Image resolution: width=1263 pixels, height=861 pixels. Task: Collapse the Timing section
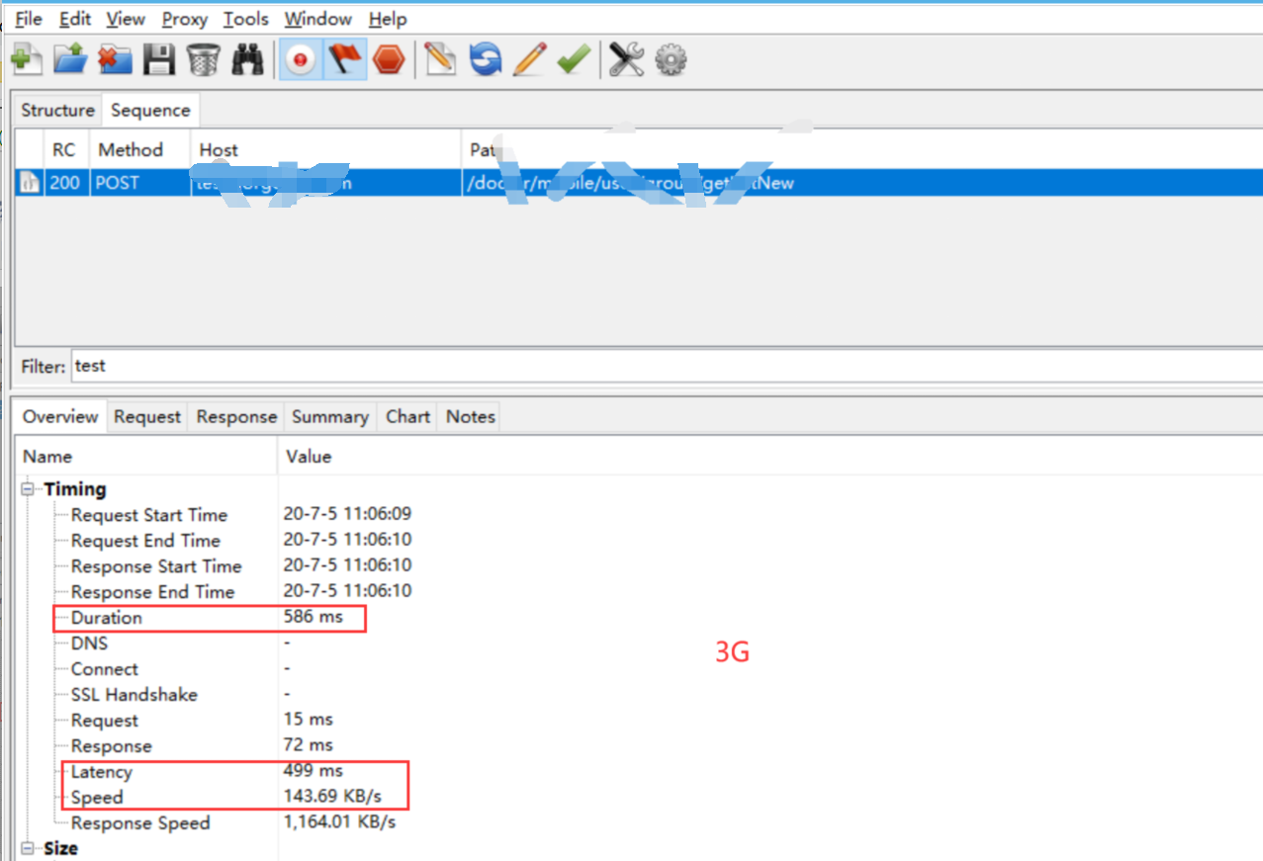(29, 489)
